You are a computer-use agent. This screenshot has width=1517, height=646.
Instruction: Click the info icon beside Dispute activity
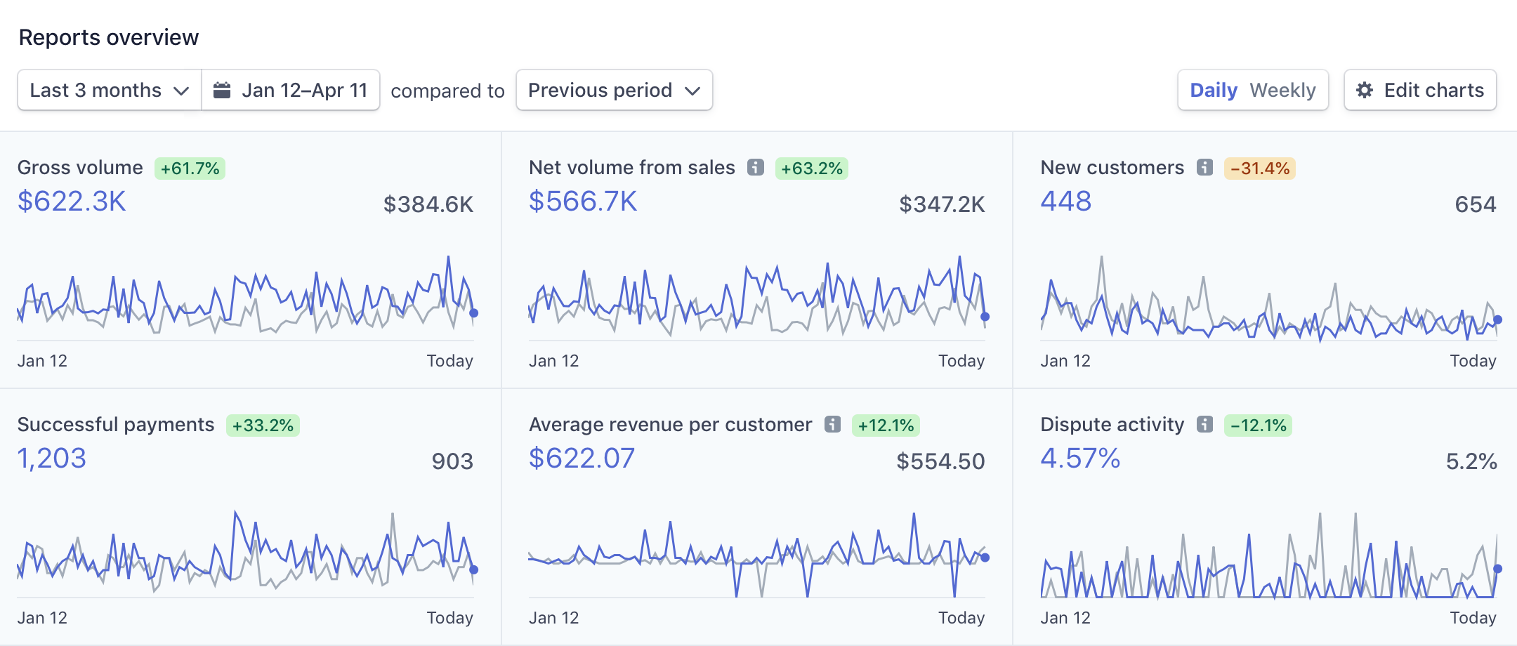point(1205,424)
